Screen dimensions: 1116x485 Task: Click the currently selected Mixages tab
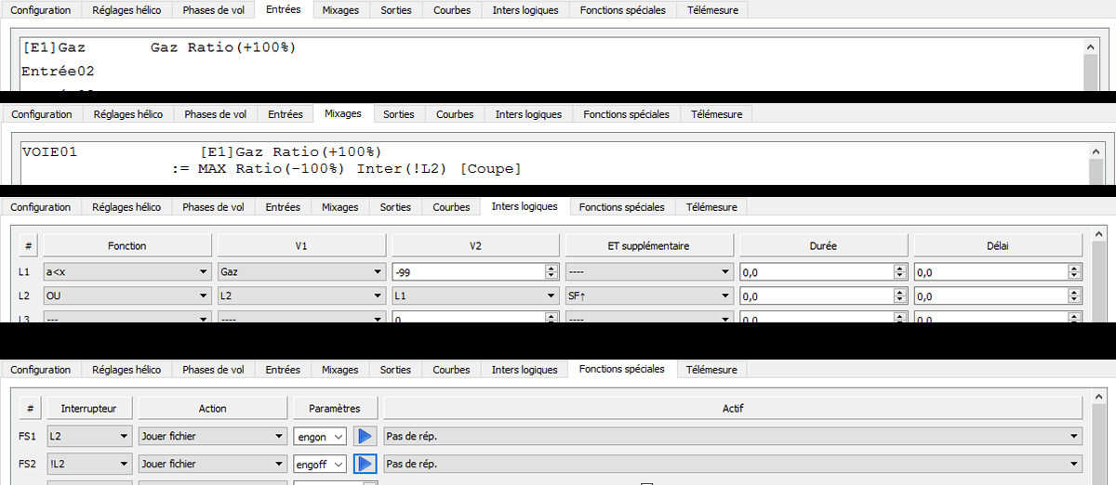click(x=342, y=114)
